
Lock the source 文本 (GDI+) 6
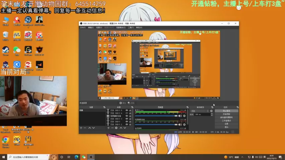(x=130, y=110)
